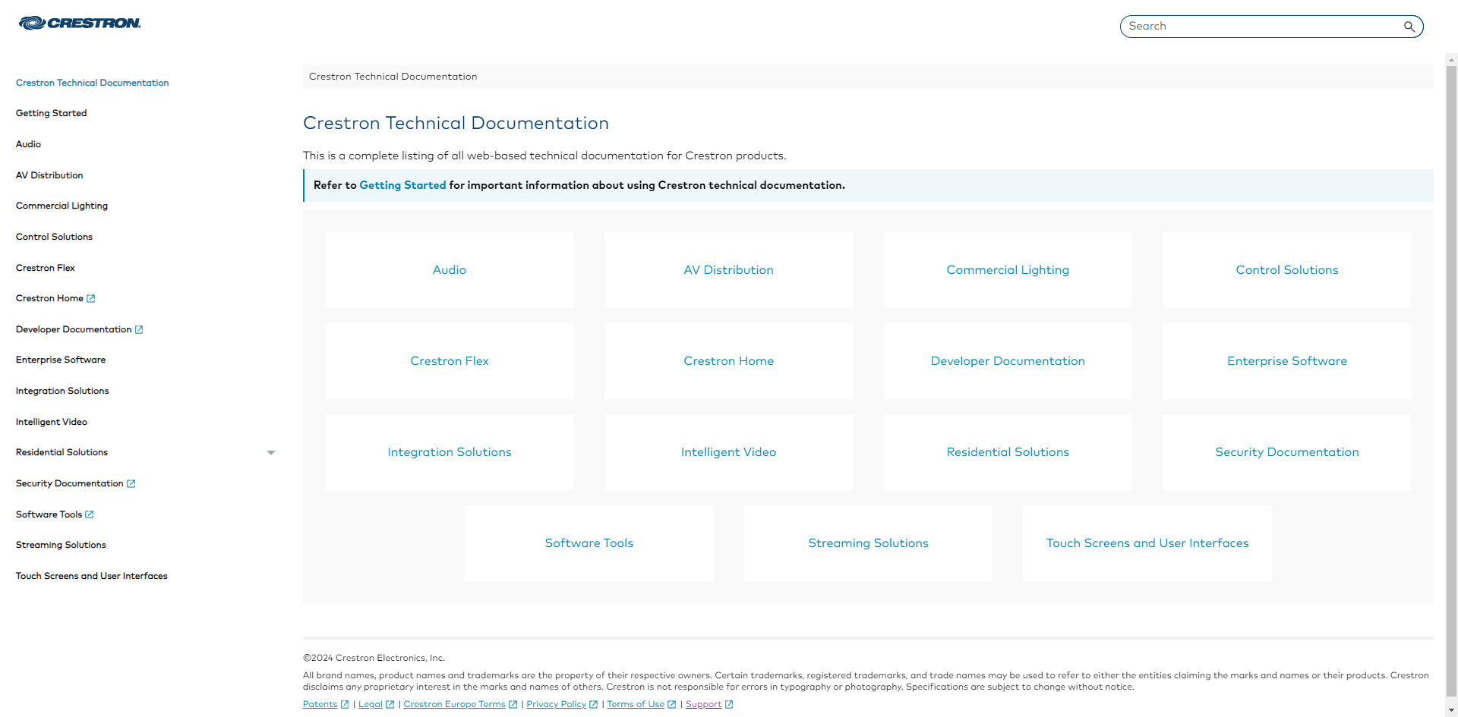This screenshot has width=1458, height=717.
Task: Click the external link icon next to Patents
Action: pyautogui.click(x=344, y=704)
